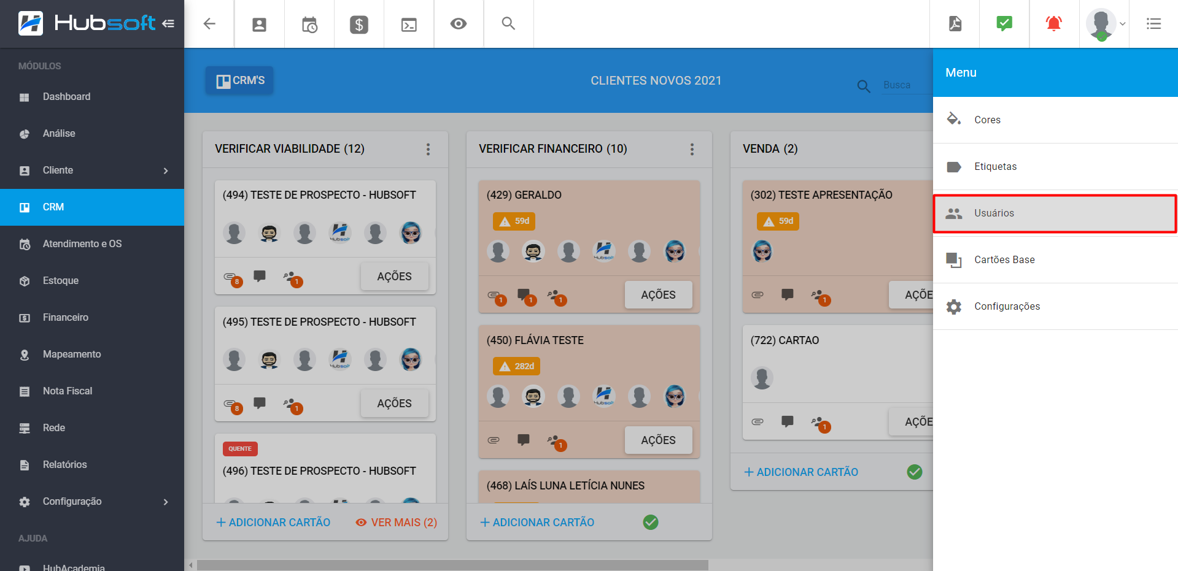
Task: Click the dollar sign financial icon in toolbar
Action: point(358,25)
